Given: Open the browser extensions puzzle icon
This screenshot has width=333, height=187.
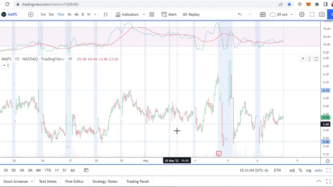Looking at the screenshot, I should pos(317,4).
